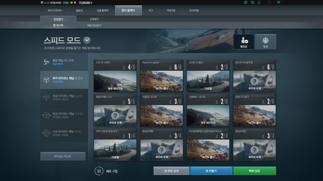Open the user profile icon in top bar

(x=259, y=2)
